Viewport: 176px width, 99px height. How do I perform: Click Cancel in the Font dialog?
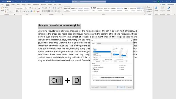(x=129, y=87)
